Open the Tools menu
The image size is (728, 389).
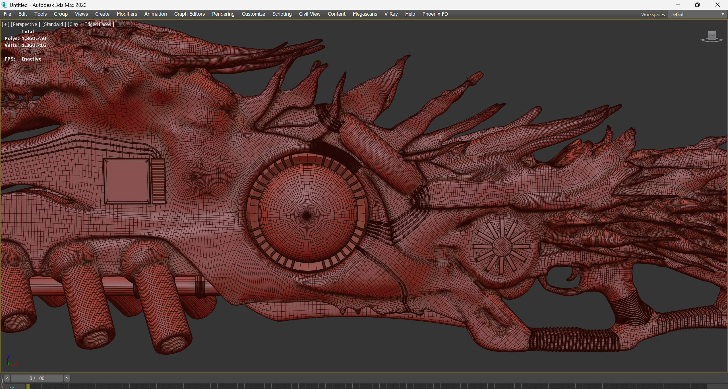[x=40, y=14]
